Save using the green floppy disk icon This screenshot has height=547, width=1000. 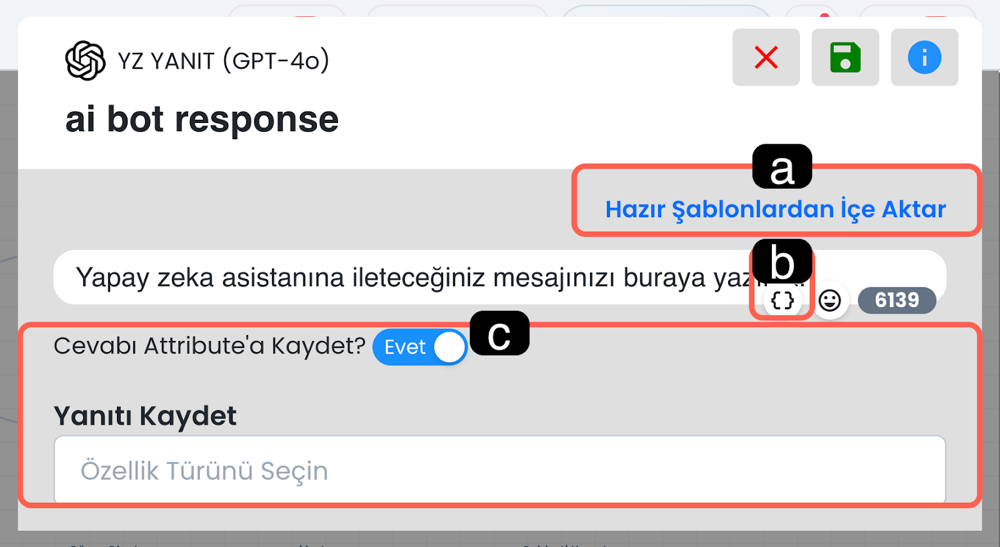coord(845,57)
